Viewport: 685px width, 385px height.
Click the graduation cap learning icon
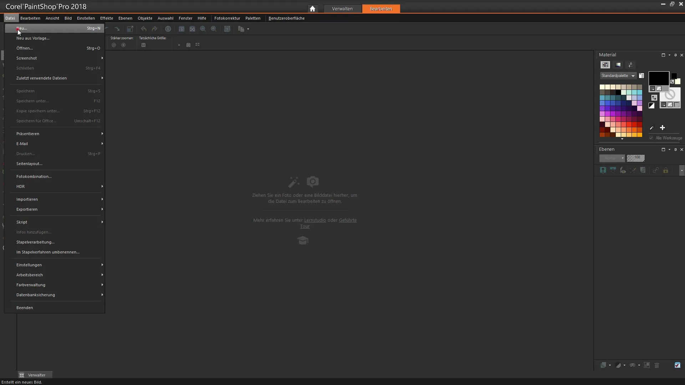[303, 240]
